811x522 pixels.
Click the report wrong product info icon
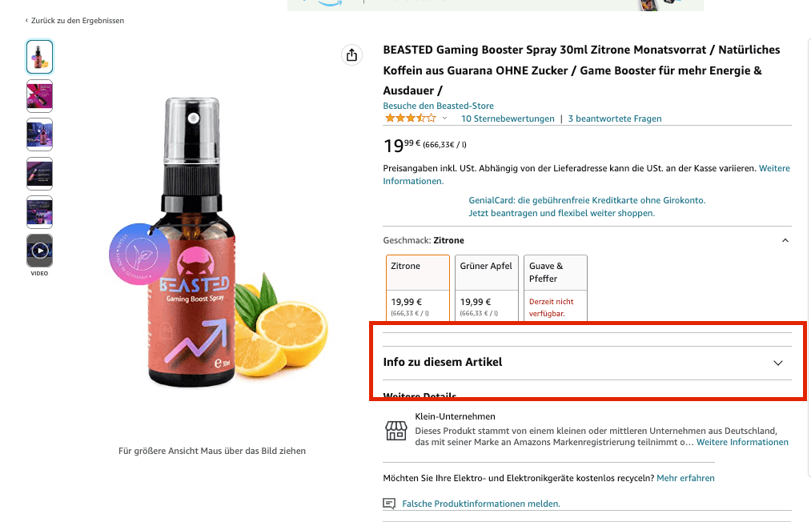[390, 504]
